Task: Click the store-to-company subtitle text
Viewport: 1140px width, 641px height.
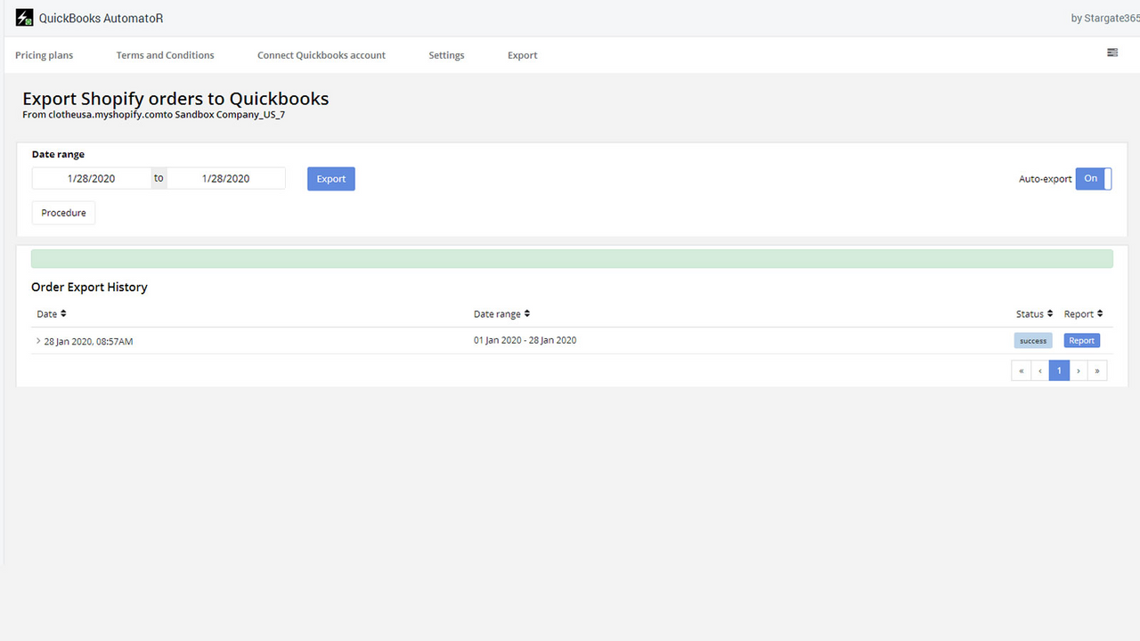Action: click(153, 115)
